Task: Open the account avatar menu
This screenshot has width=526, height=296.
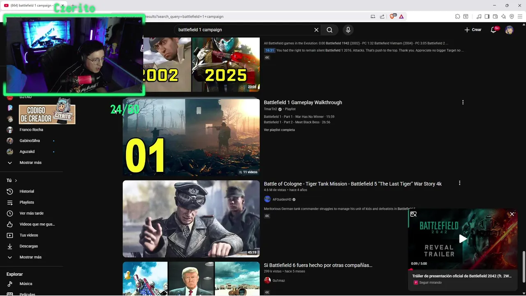Action: coord(509,30)
